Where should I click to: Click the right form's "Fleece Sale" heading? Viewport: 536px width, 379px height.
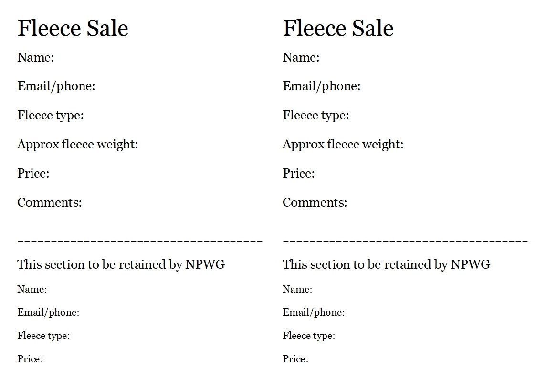(x=338, y=28)
